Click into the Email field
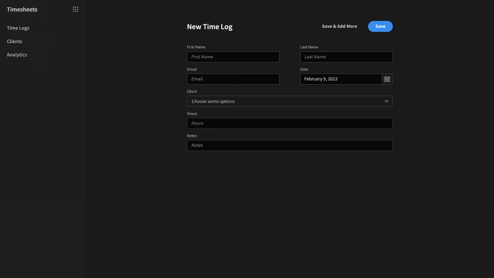Image resolution: width=494 pixels, height=278 pixels. point(233,79)
